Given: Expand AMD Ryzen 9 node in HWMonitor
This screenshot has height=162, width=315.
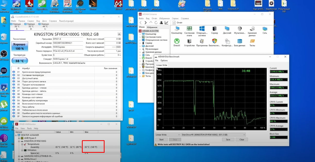Looking at the screenshot, I should [19, 138].
